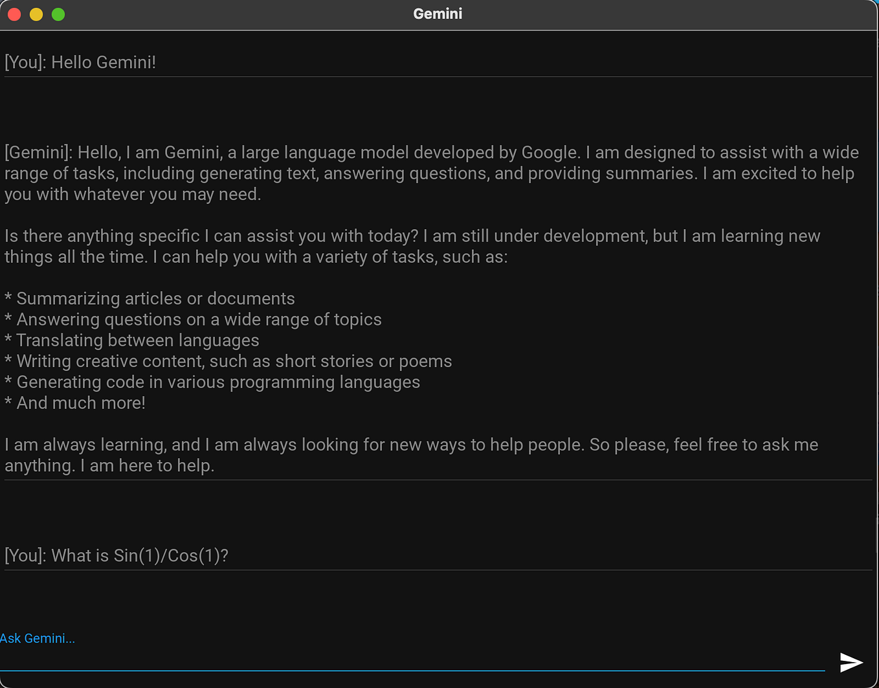The width and height of the screenshot is (879, 688).
Task: Click the yellow minimize button
Action: pos(36,14)
